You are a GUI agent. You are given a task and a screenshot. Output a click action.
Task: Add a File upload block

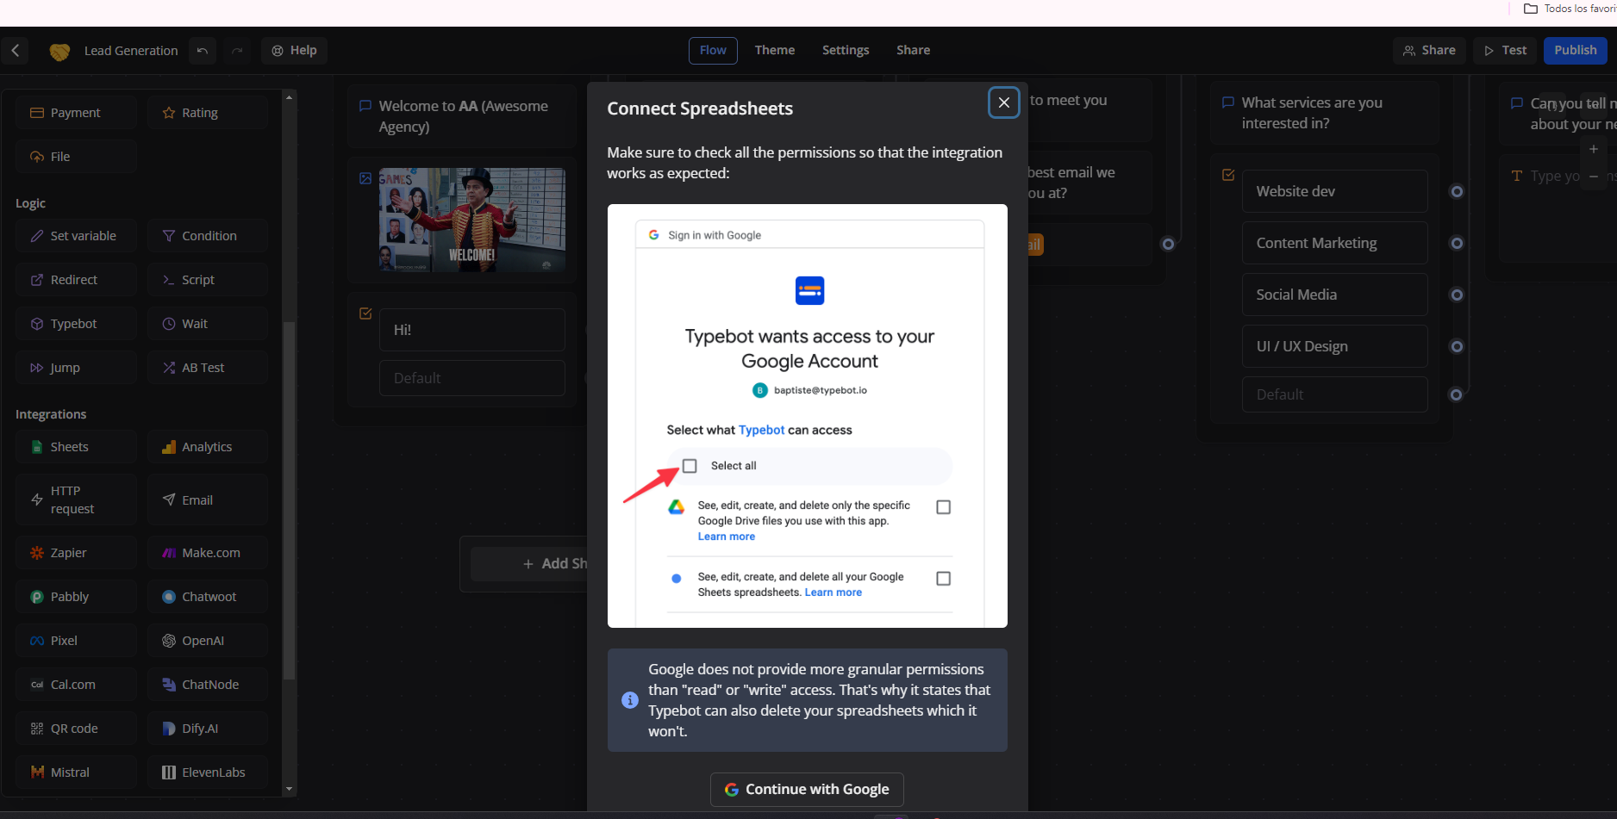tap(76, 157)
